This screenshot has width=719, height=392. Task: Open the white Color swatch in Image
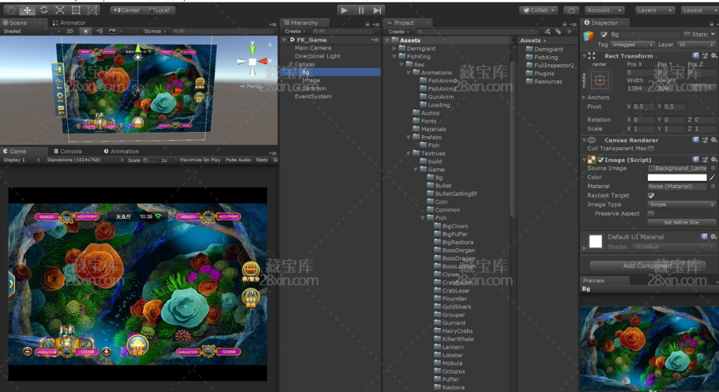pos(676,178)
